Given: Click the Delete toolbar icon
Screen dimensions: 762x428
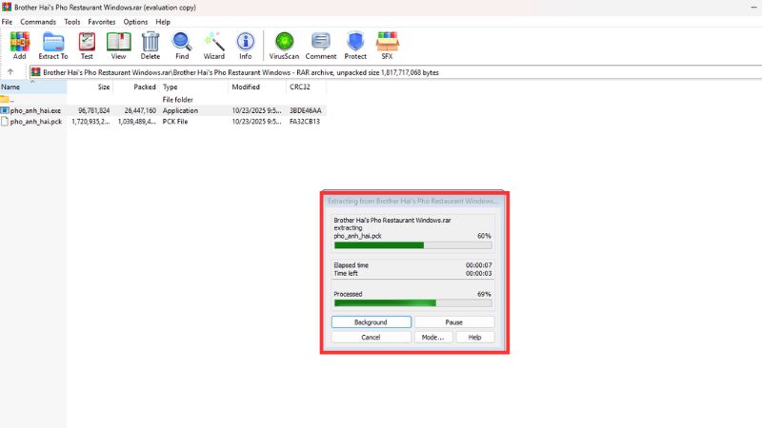Looking at the screenshot, I should coord(150,44).
